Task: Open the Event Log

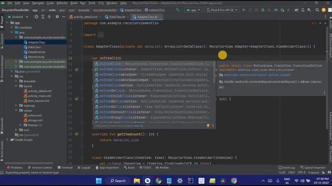Action: point(286,167)
